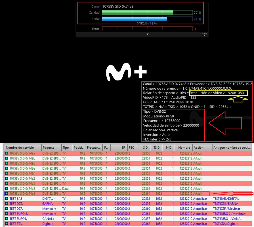Screen dimensions: 254x227
Task: Select the TEST EURO 2. service name
Action: (x=19, y=213)
